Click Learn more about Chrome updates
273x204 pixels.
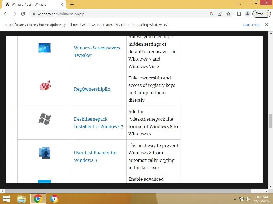[251, 25]
